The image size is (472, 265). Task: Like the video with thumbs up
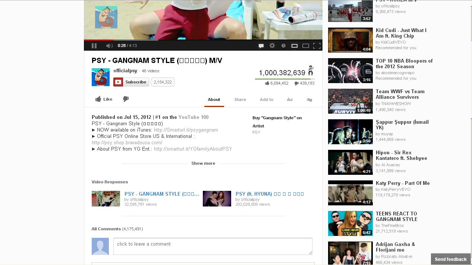point(104,99)
